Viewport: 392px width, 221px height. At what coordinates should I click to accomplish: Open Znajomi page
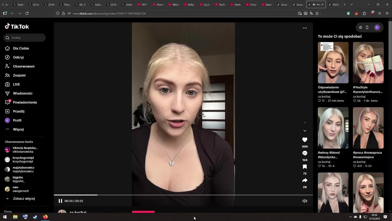pos(19,75)
